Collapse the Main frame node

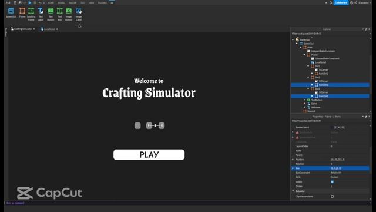pos(301,47)
